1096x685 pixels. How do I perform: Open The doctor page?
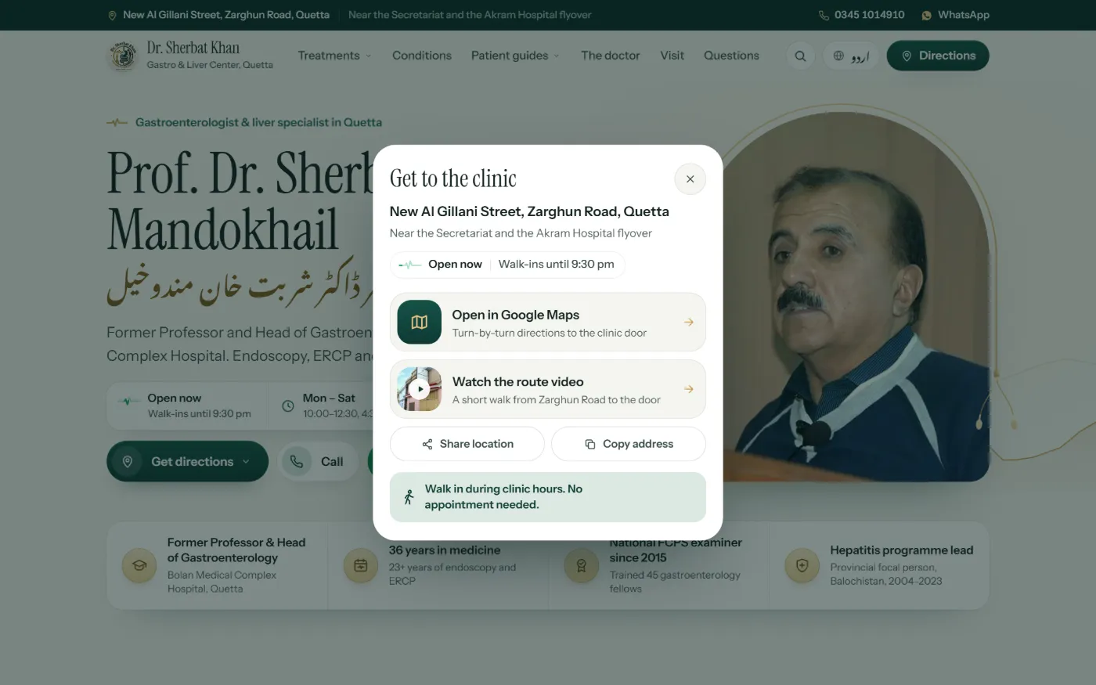pyautogui.click(x=611, y=56)
